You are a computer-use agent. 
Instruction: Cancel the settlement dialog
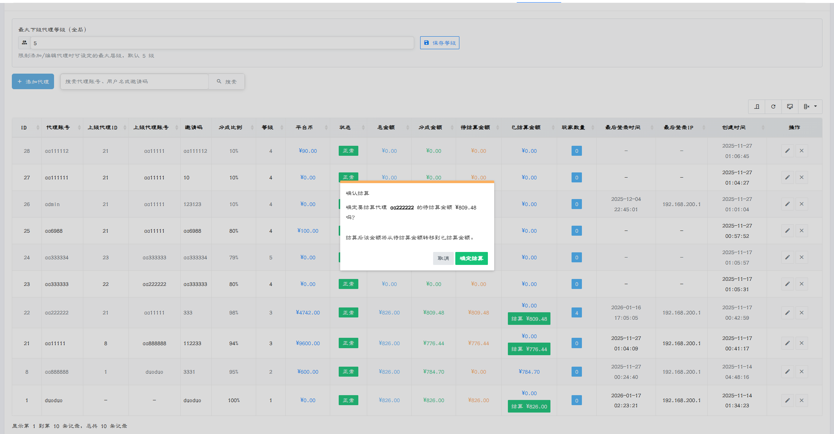[443, 258]
